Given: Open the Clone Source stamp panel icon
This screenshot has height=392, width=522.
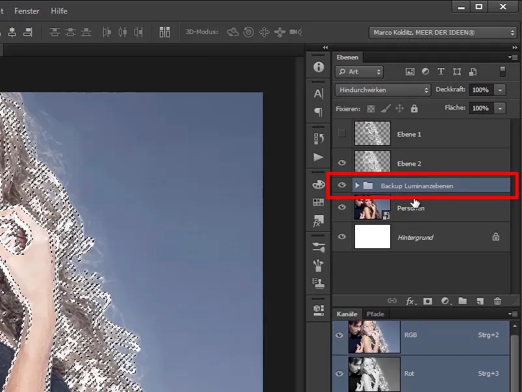Looking at the screenshot, I should pyautogui.click(x=318, y=284).
